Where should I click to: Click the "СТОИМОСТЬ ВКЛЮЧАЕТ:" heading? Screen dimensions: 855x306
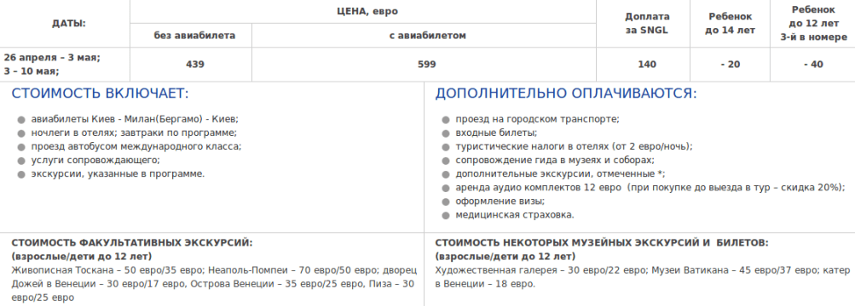coord(100,93)
